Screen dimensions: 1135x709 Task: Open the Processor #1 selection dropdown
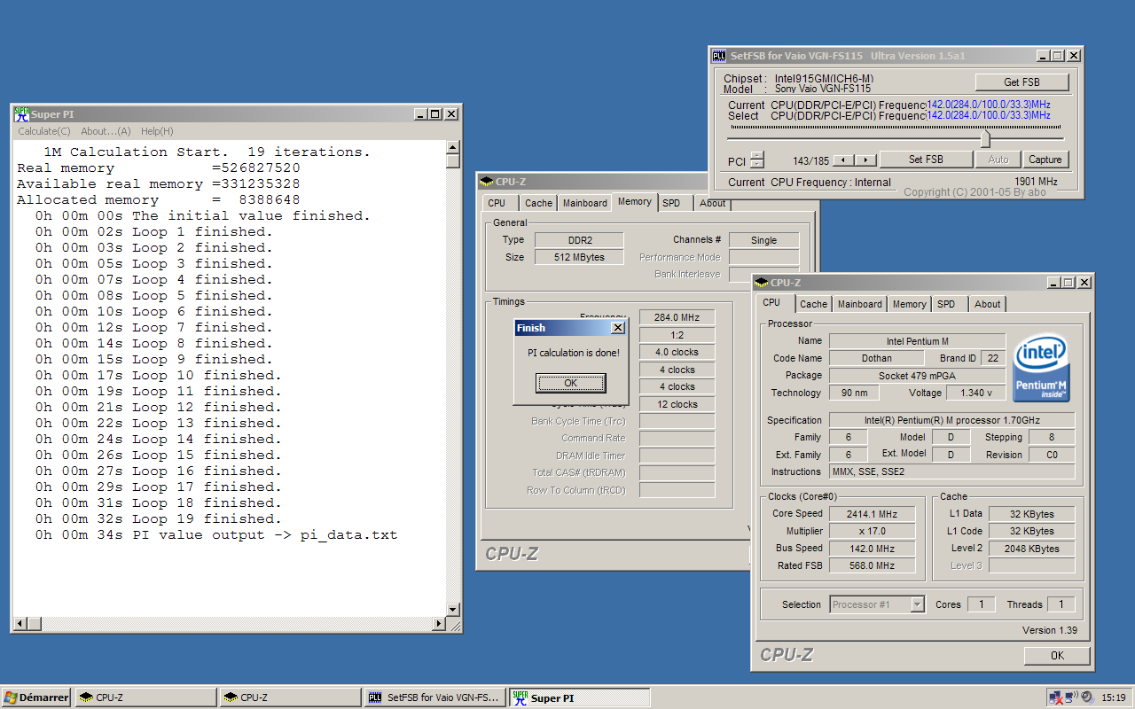point(917,604)
